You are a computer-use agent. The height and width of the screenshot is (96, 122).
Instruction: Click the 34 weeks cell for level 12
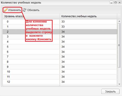coord(88,82)
